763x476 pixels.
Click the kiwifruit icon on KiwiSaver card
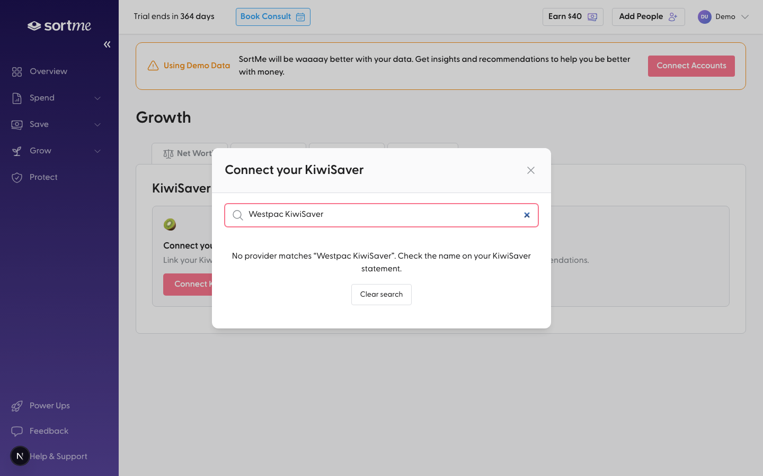tap(170, 224)
